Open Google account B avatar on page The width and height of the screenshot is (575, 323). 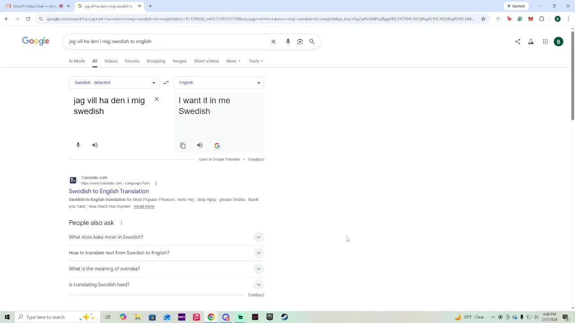(558, 42)
